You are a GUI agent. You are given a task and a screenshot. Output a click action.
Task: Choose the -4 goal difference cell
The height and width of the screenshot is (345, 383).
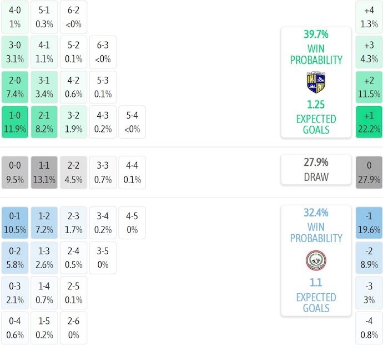point(369,328)
